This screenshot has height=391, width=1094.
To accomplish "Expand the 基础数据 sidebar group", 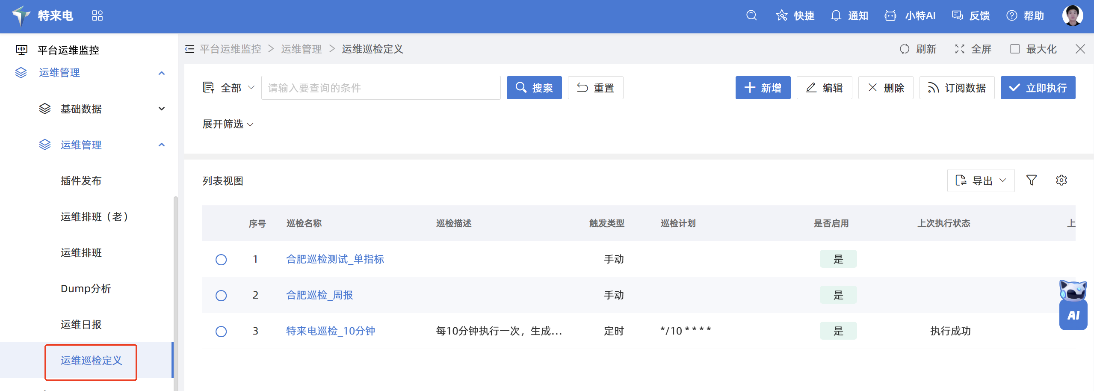I will point(102,109).
